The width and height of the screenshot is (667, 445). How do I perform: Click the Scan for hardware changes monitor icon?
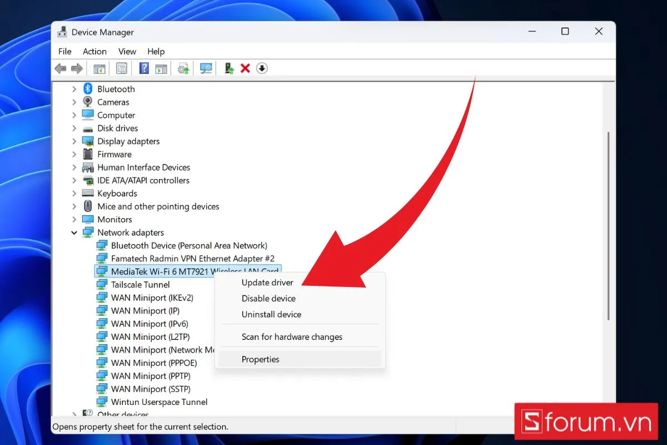pyautogui.click(x=206, y=68)
